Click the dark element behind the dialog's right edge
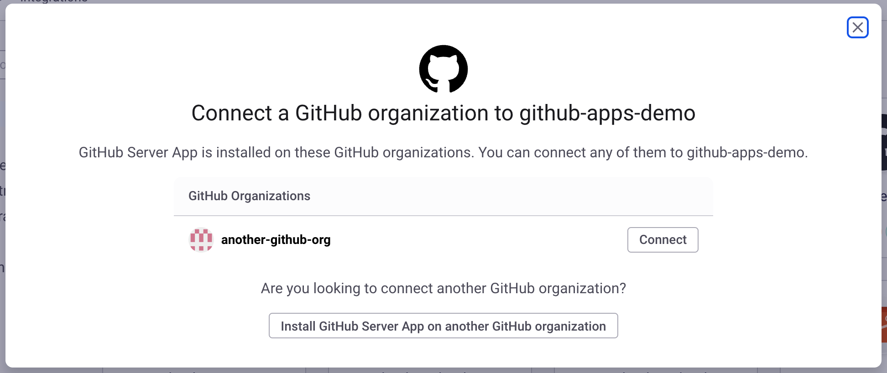Image resolution: width=887 pixels, height=373 pixels. [x=884, y=141]
